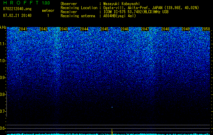This screenshot has width=213, height=135.
Task: Click the Observer label
Action: click(69, 4)
